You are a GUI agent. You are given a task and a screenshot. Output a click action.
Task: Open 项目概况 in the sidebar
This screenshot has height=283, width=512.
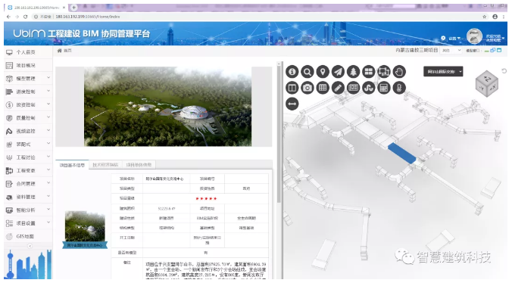pyautogui.click(x=28, y=66)
